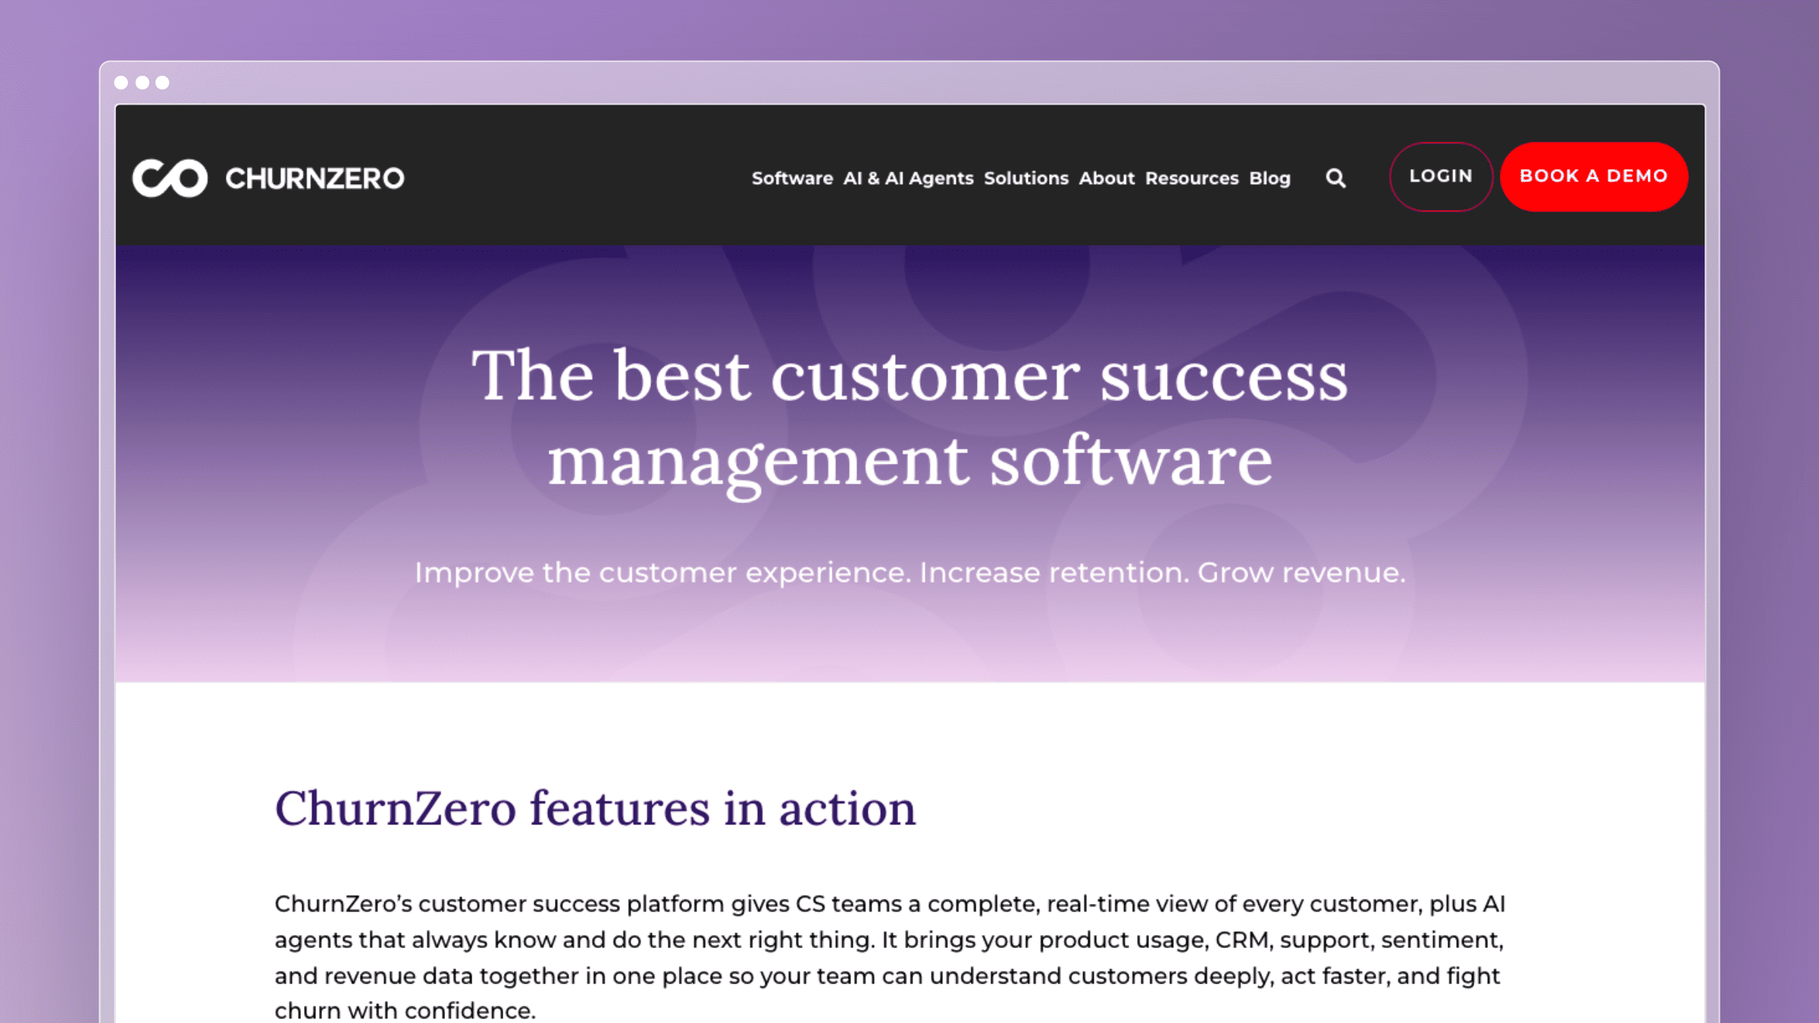Click the first window dot in mockup frame
This screenshot has height=1023, width=1819.
pyautogui.click(x=121, y=83)
